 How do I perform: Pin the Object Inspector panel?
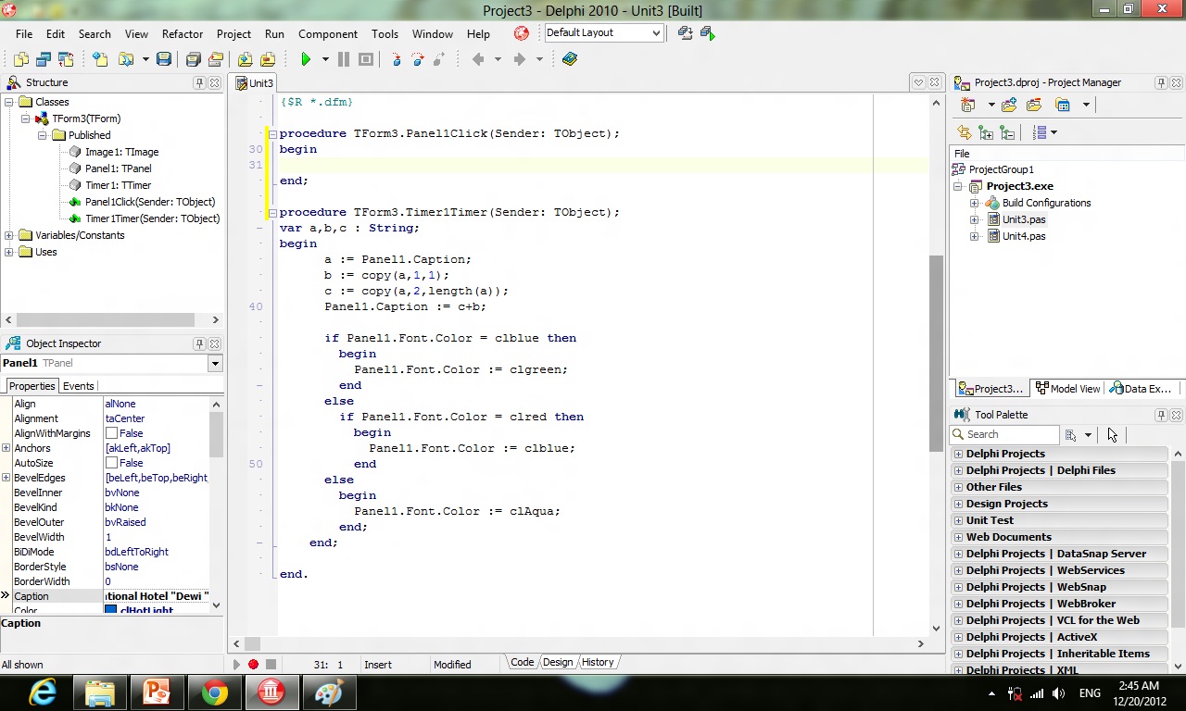pyautogui.click(x=199, y=343)
